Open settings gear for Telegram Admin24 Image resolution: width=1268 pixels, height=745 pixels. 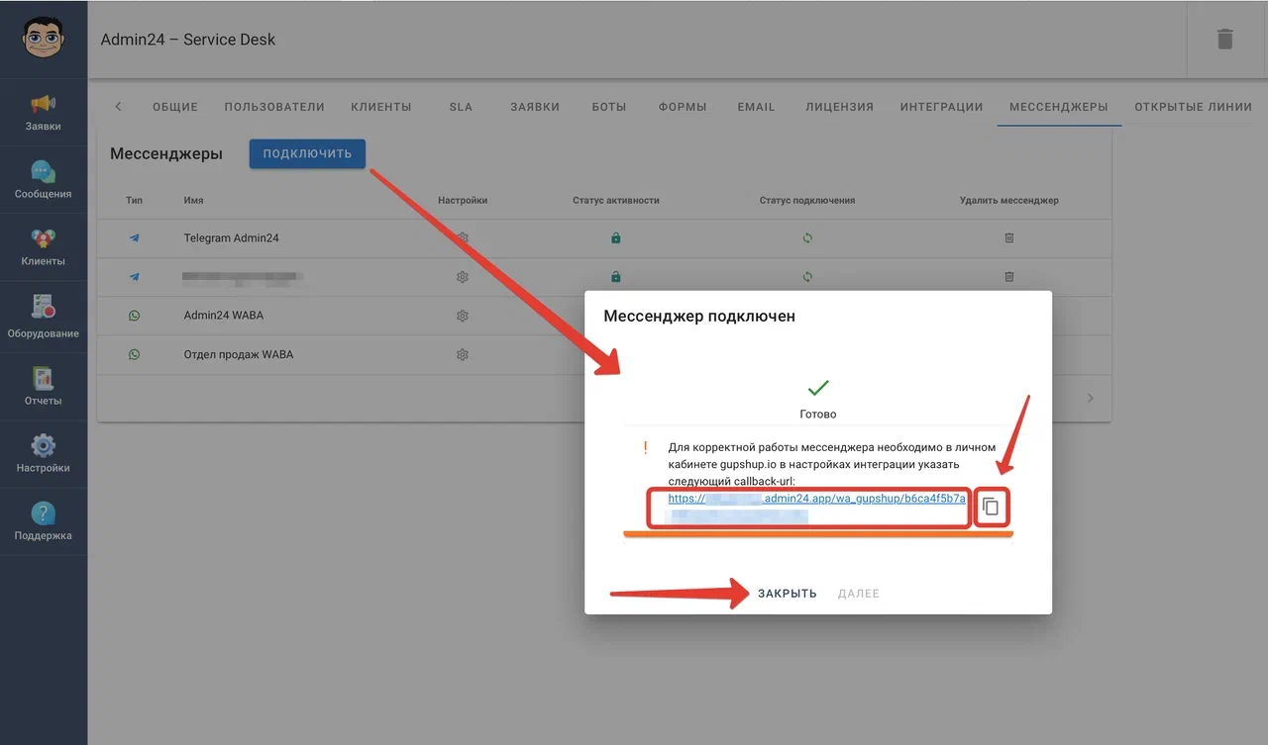pyautogui.click(x=462, y=238)
